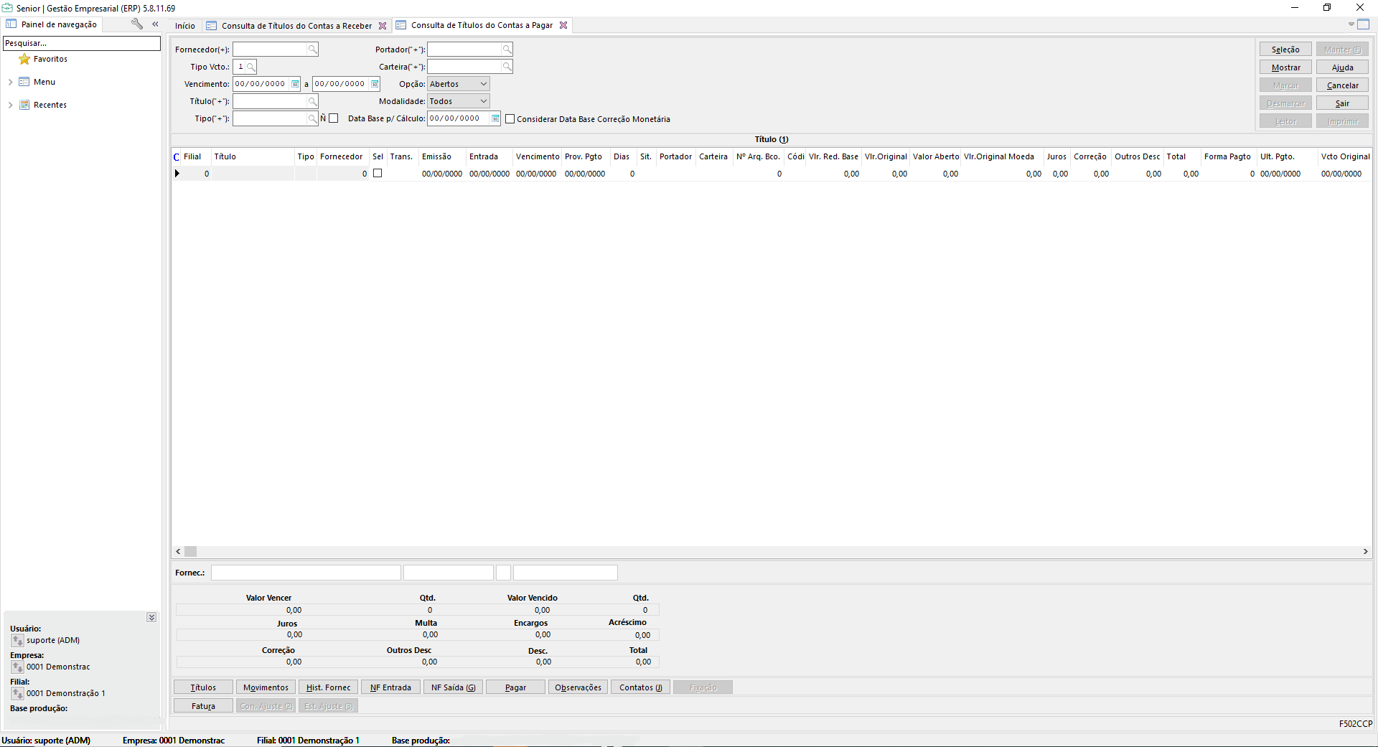Open the Modalidade dropdown showing Todos
The height and width of the screenshot is (747, 1378).
point(484,101)
